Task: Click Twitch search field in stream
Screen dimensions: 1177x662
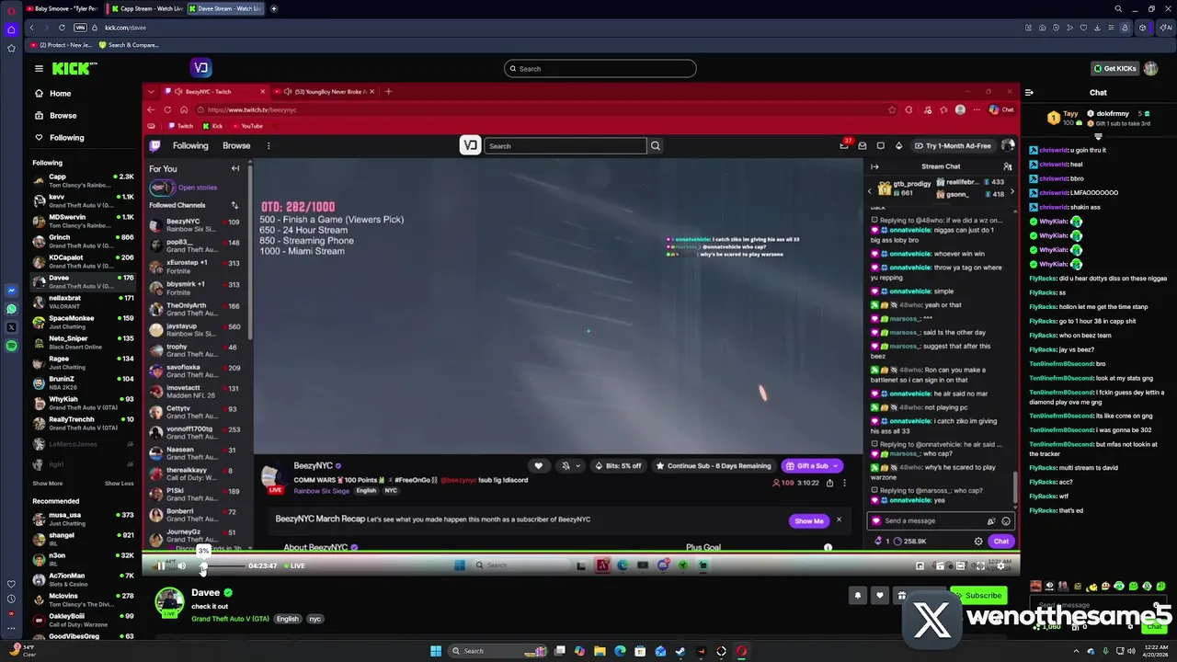Action: 566,145
